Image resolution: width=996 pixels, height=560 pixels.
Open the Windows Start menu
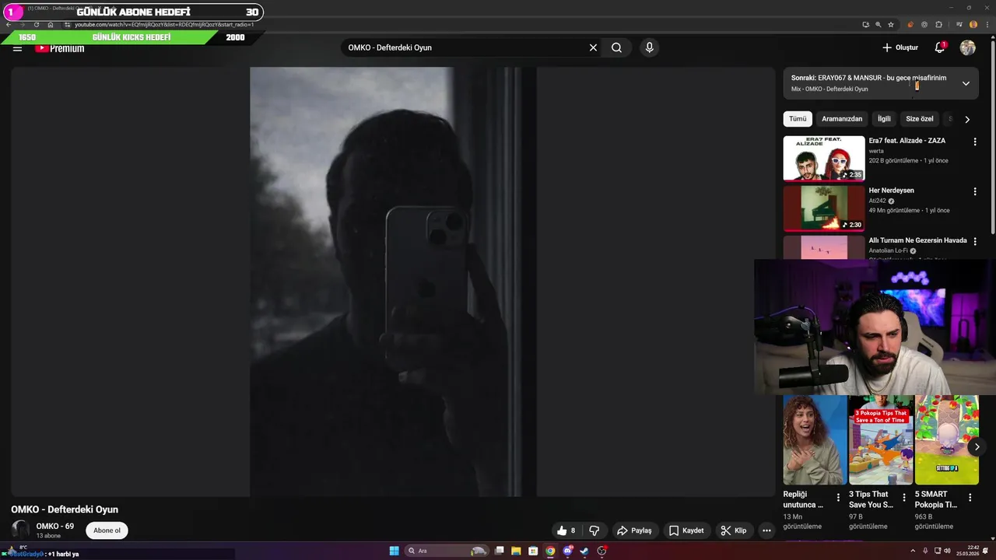pos(395,551)
